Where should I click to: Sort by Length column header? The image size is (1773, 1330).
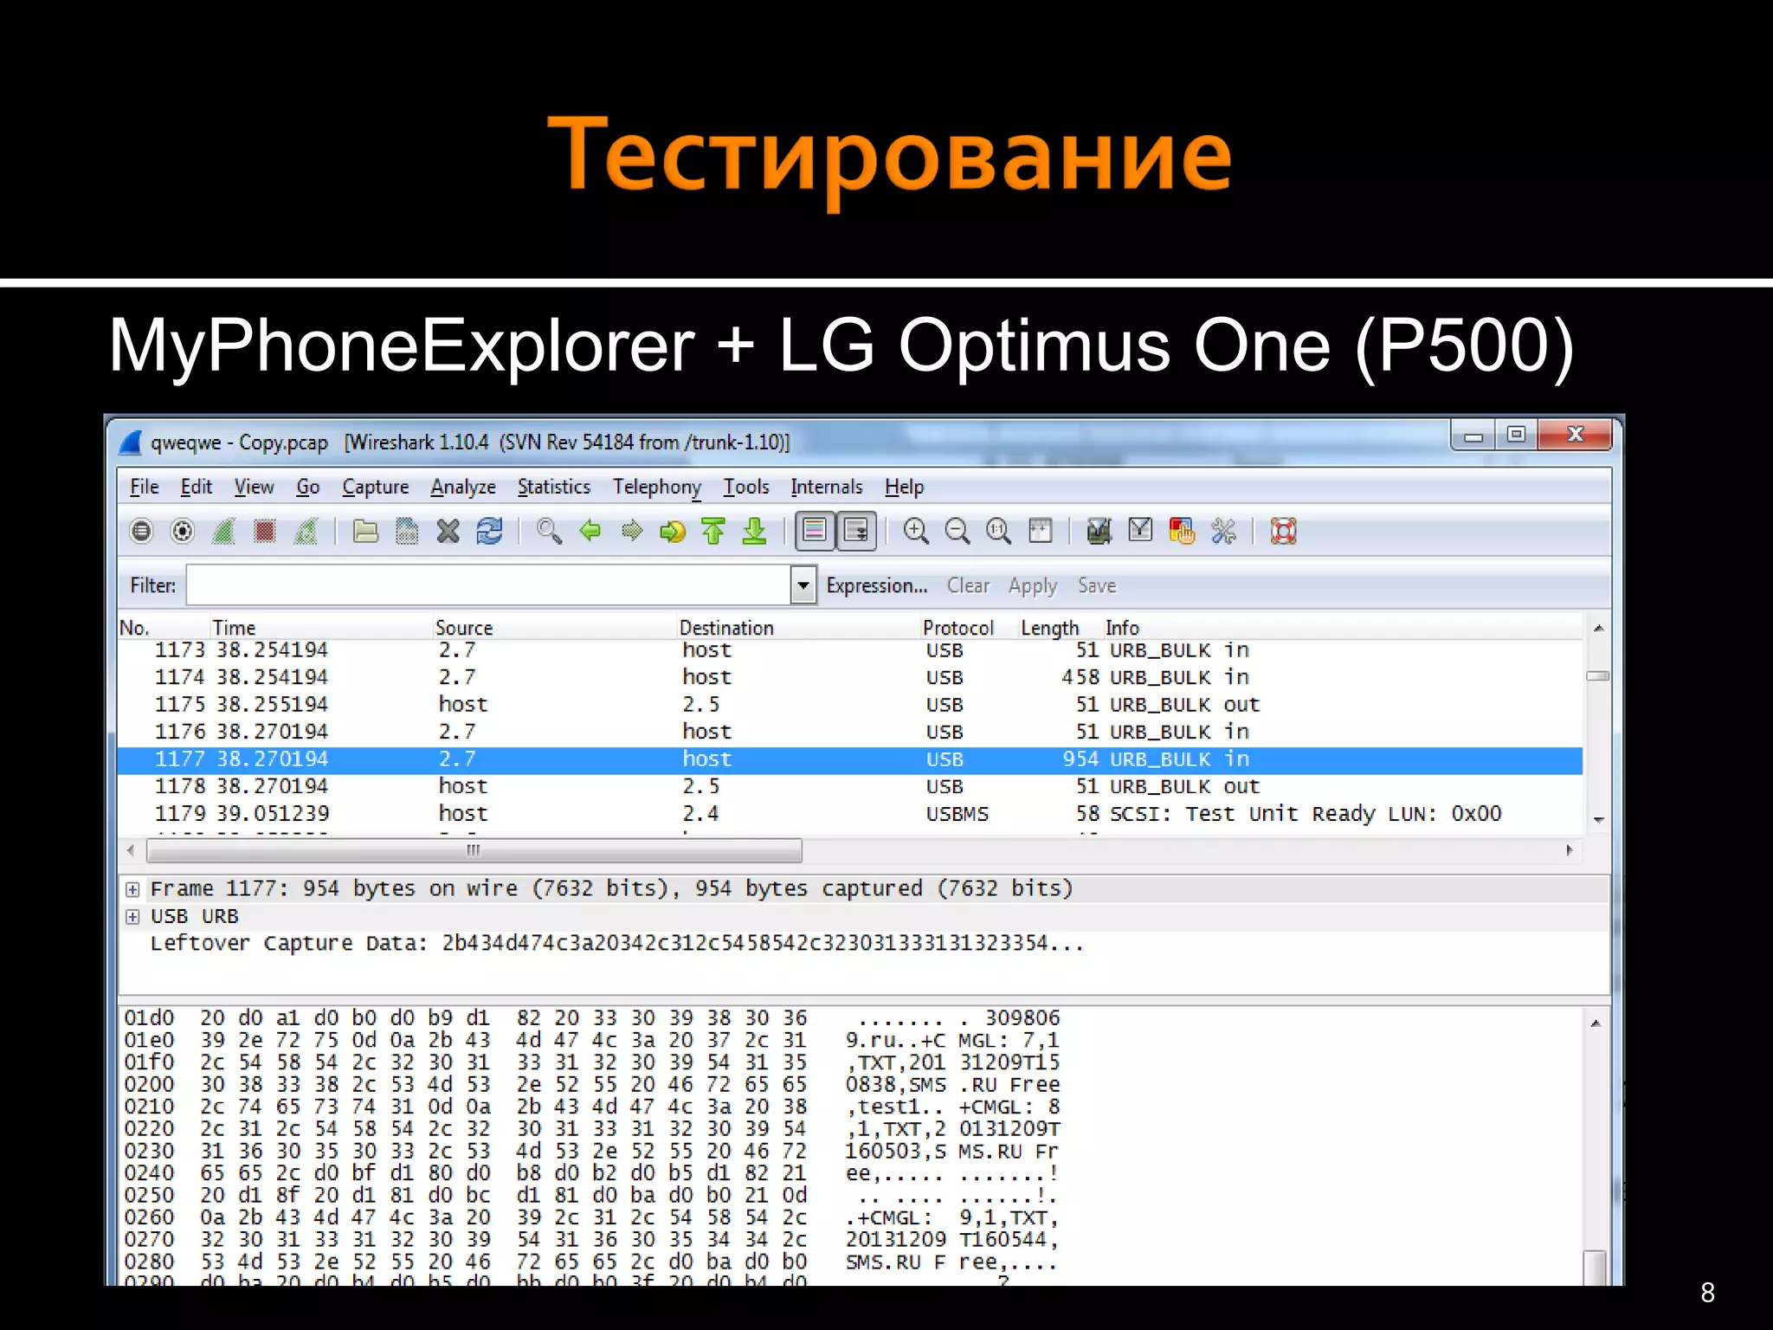tap(1059, 628)
